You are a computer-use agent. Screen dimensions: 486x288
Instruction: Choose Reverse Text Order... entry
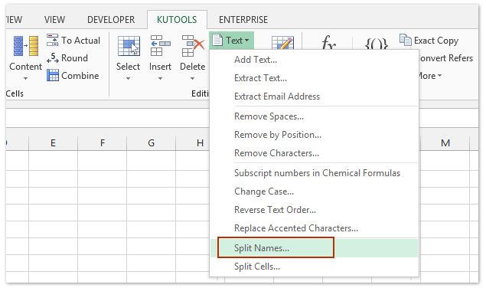(x=314, y=210)
